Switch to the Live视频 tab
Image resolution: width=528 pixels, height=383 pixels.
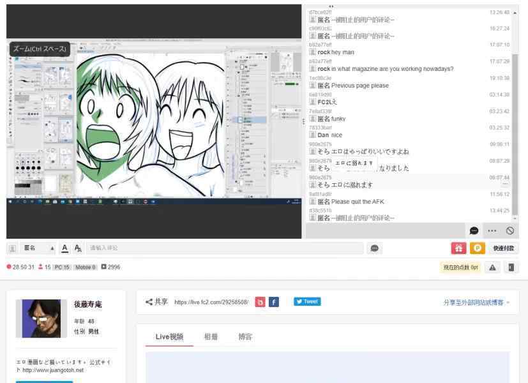point(169,336)
